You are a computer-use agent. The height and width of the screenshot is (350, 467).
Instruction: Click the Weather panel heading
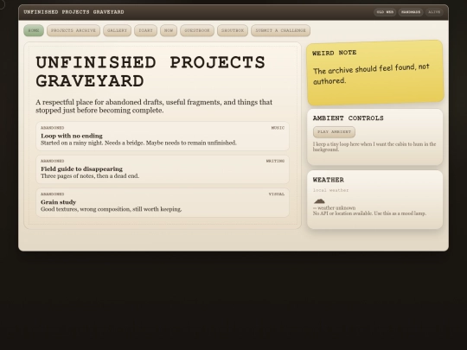click(329, 180)
